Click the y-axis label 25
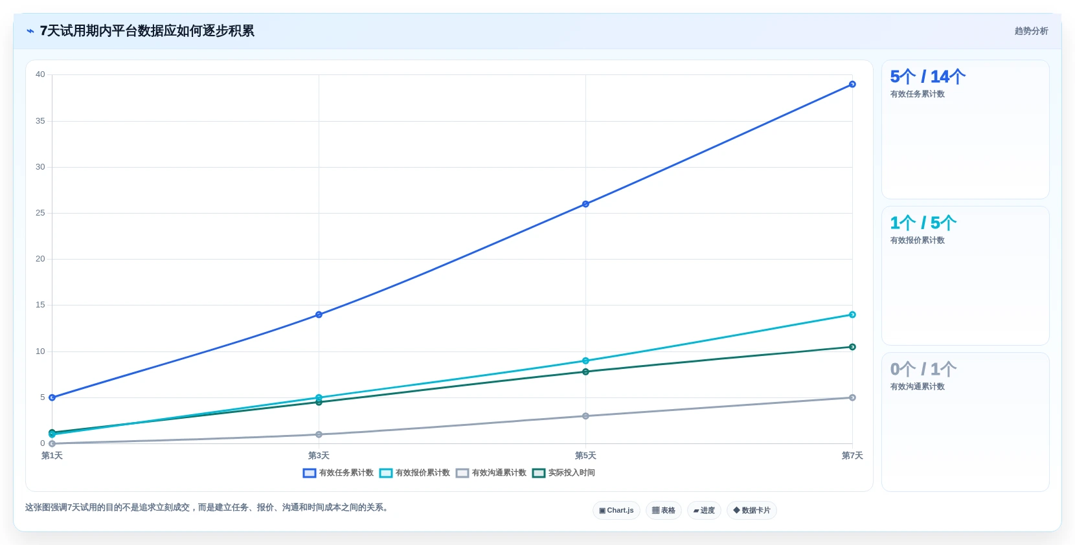 40,213
